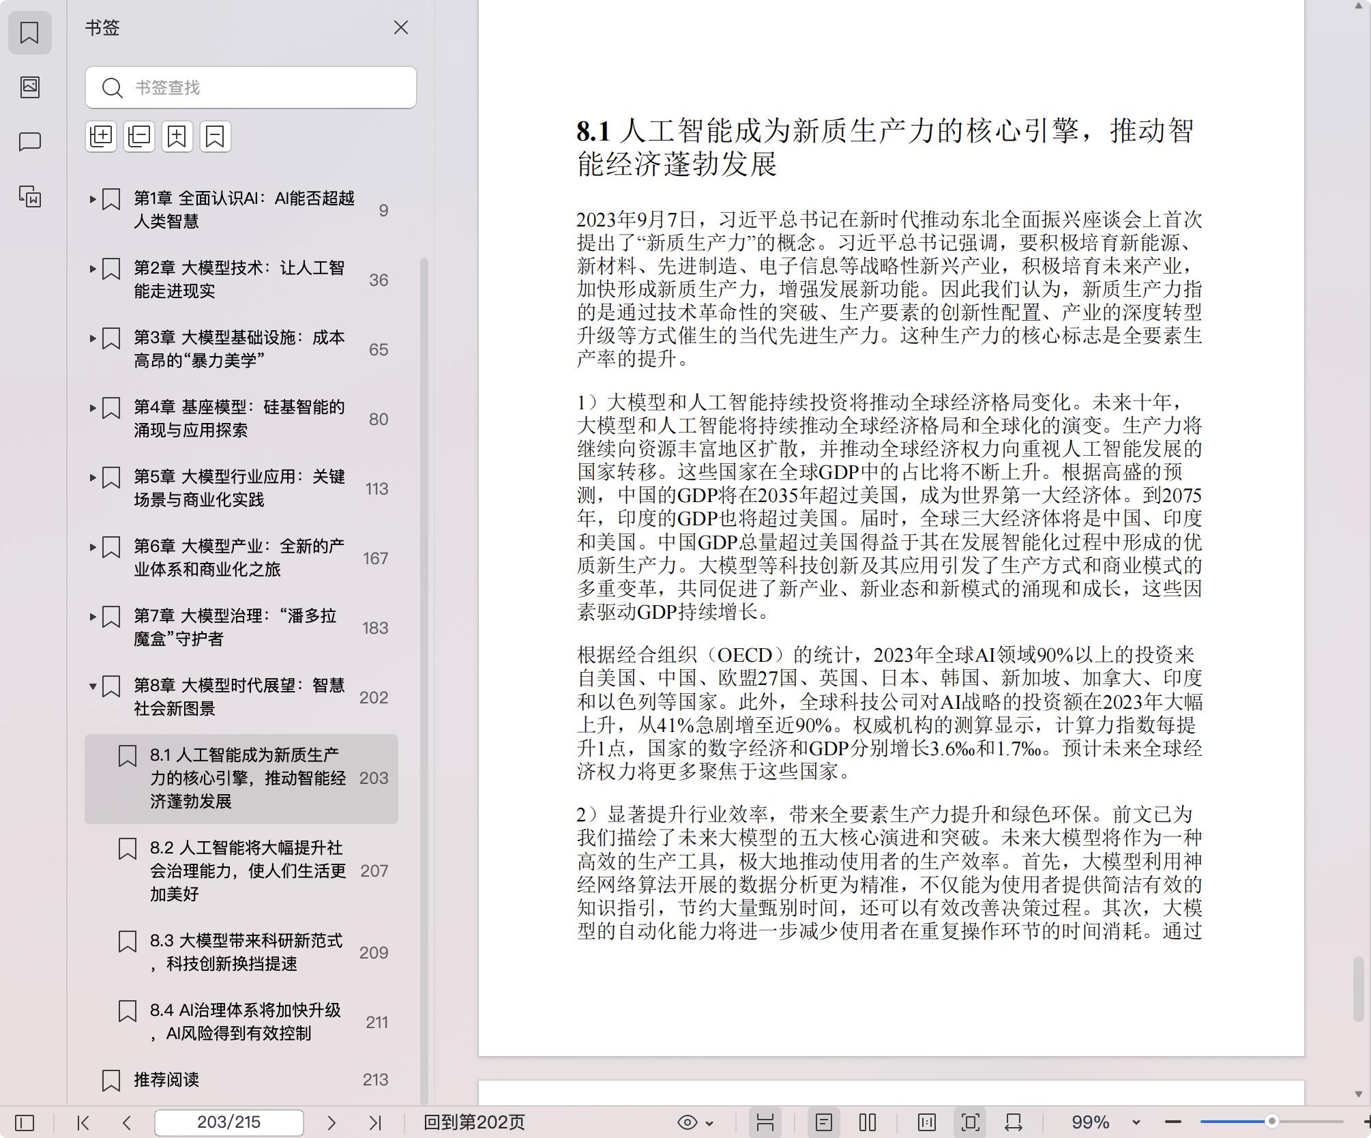Click bookmark icon beside 8.2 entry
1371x1138 pixels.
[128, 849]
